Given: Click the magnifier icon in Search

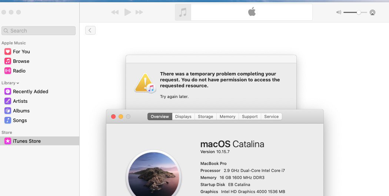Looking at the screenshot, I should point(6,31).
